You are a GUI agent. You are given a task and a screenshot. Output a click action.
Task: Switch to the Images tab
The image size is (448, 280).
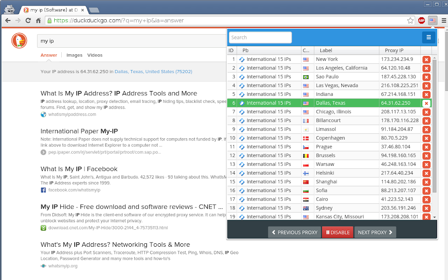[x=74, y=55]
